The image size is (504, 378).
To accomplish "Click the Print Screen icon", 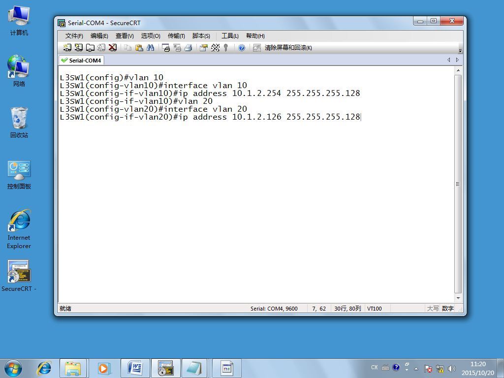I will click(166, 48).
